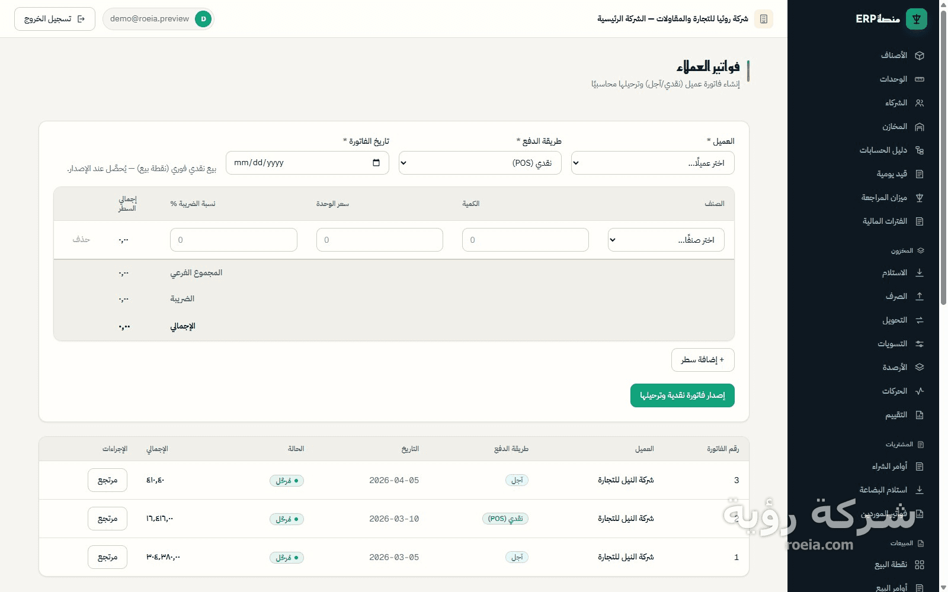The height and width of the screenshot is (592, 948).
Task: Open the طريقة الدفع payment method dropdown
Action: (x=480, y=163)
